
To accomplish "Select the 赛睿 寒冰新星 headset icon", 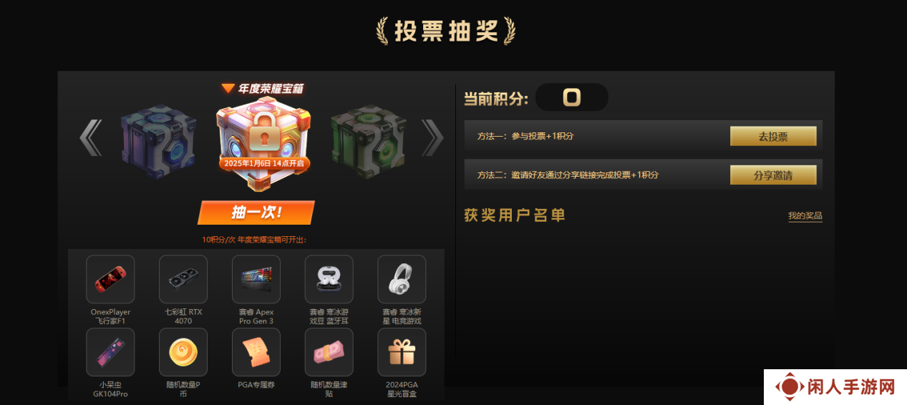I will 402,279.
